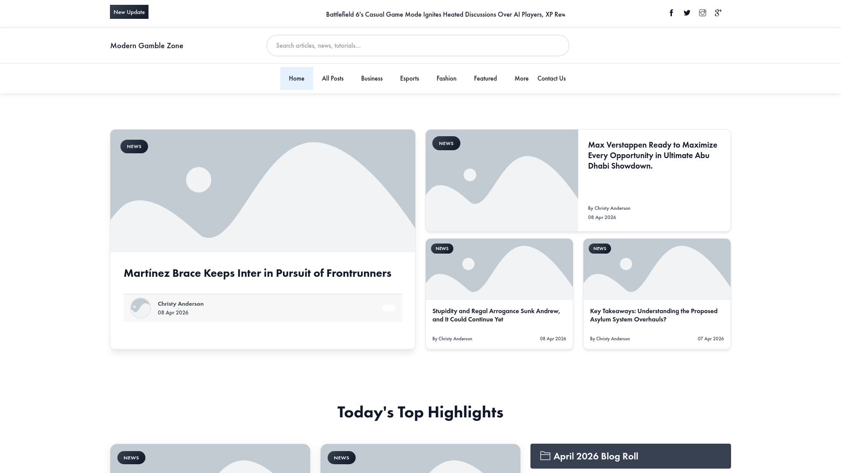Click Christy Anderson's author avatar

141,308
